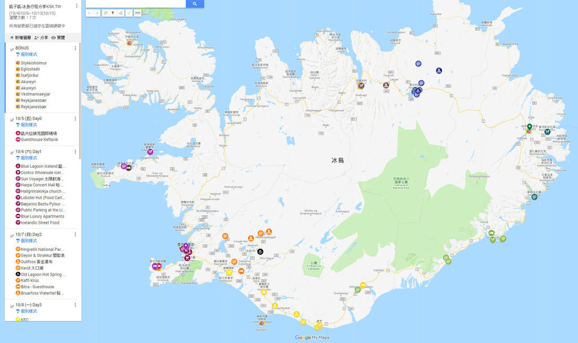
Task: Click Costco Wholesale shopping cart icon
Action: [17, 172]
